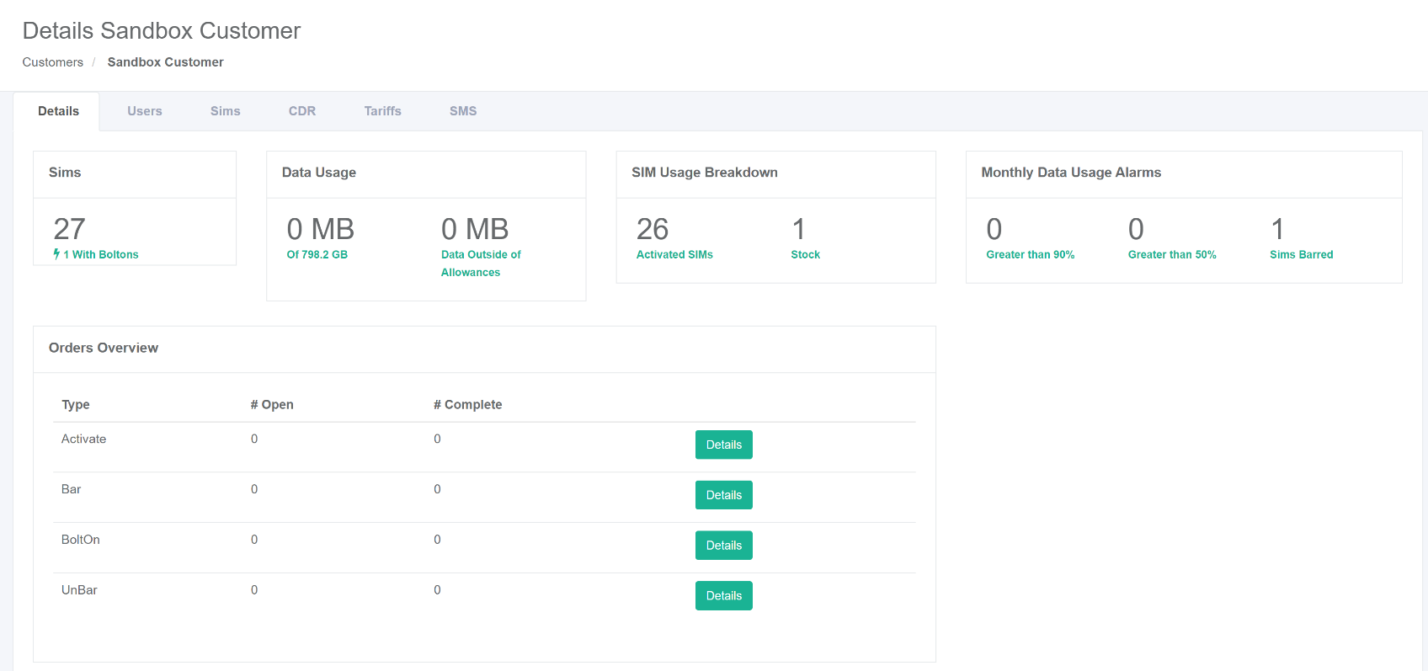Open the Sims Barred link
The height and width of the screenshot is (671, 1428).
(x=1302, y=254)
